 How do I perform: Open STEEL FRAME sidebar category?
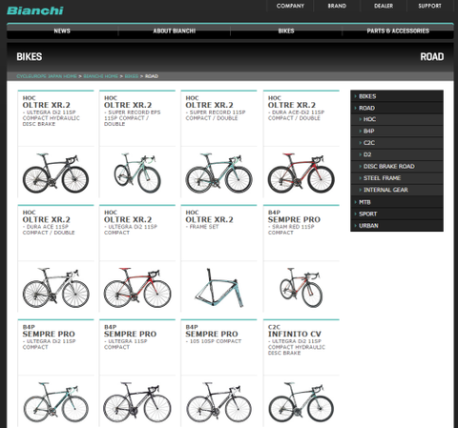[x=397, y=178]
